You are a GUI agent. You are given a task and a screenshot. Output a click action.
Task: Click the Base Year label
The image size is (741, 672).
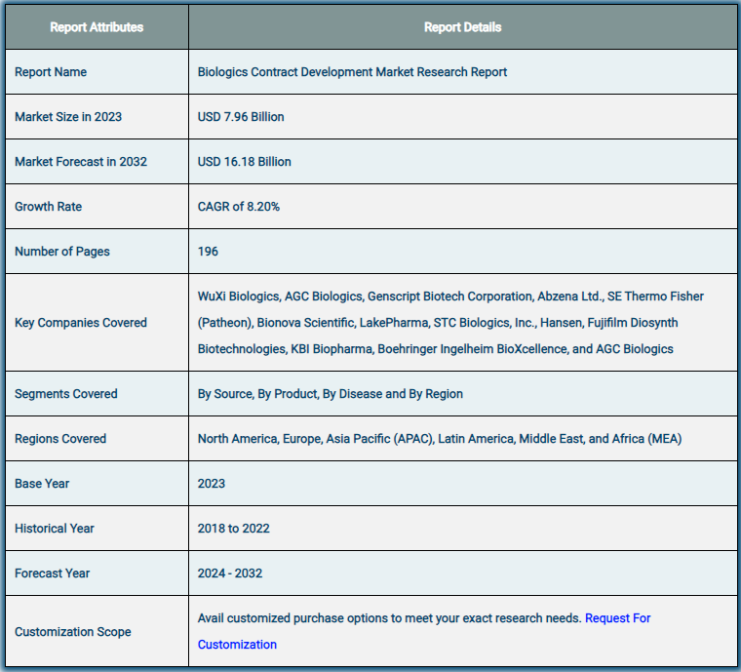tap(42, 484)
